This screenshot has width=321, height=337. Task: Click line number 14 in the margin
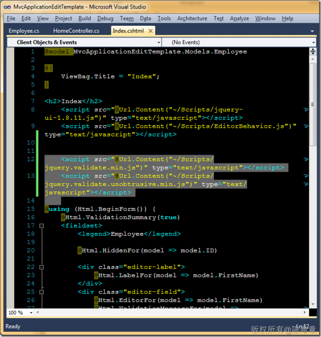(31, 201)
